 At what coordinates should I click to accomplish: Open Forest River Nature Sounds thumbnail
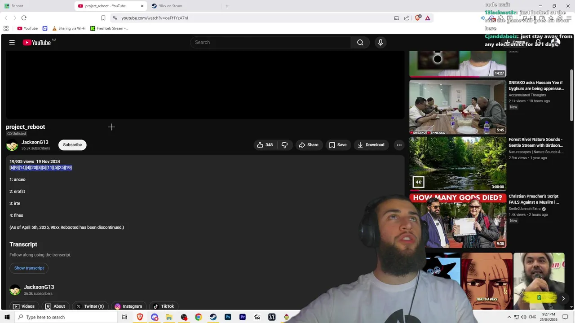458,164
